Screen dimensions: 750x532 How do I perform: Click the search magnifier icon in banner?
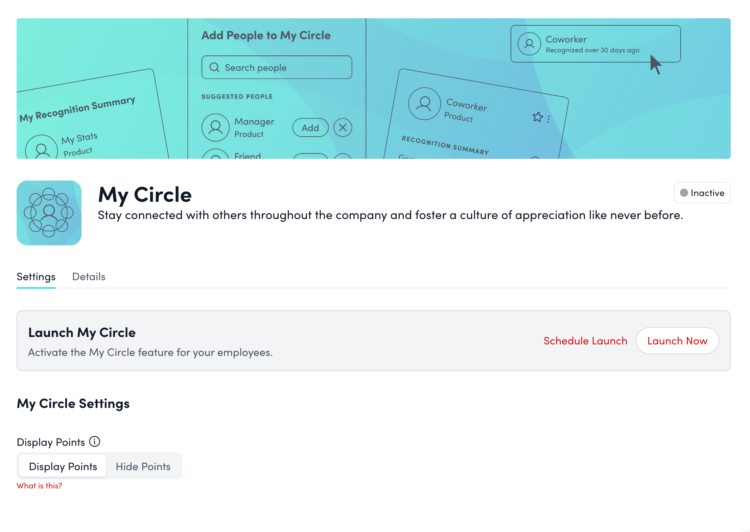[214, 67]
